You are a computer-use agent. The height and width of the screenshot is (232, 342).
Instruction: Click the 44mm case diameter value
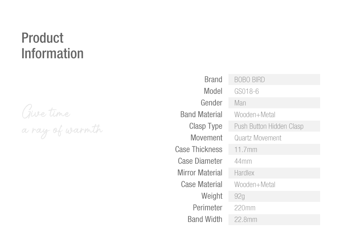243,161
